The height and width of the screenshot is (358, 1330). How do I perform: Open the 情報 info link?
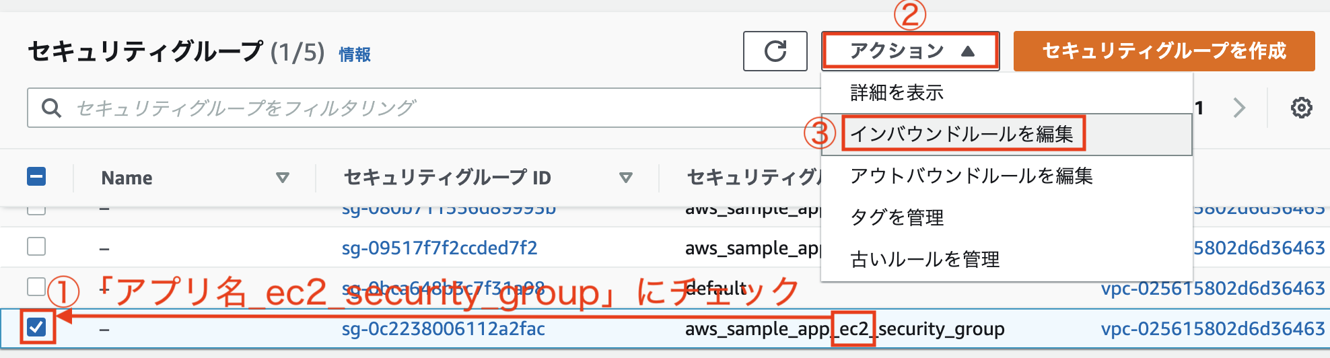tap(355, 55)
